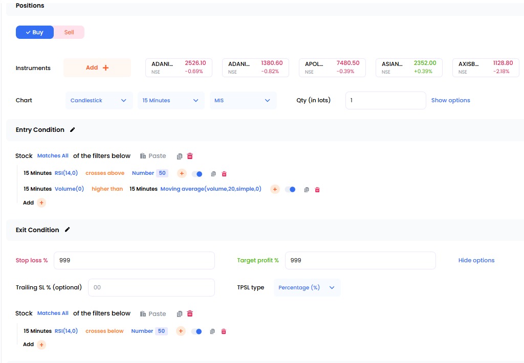Edit Entry Condition with pencil icon
The width and height of the screenshot is (524, 363).
[x=72, y=130]
